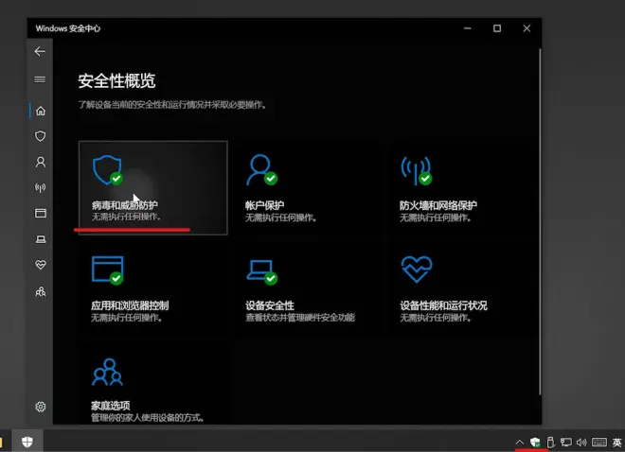This screenshot has height=452, width=625.
Task: Click the 安全性概览 heading
Action: [x=116, y=80]
